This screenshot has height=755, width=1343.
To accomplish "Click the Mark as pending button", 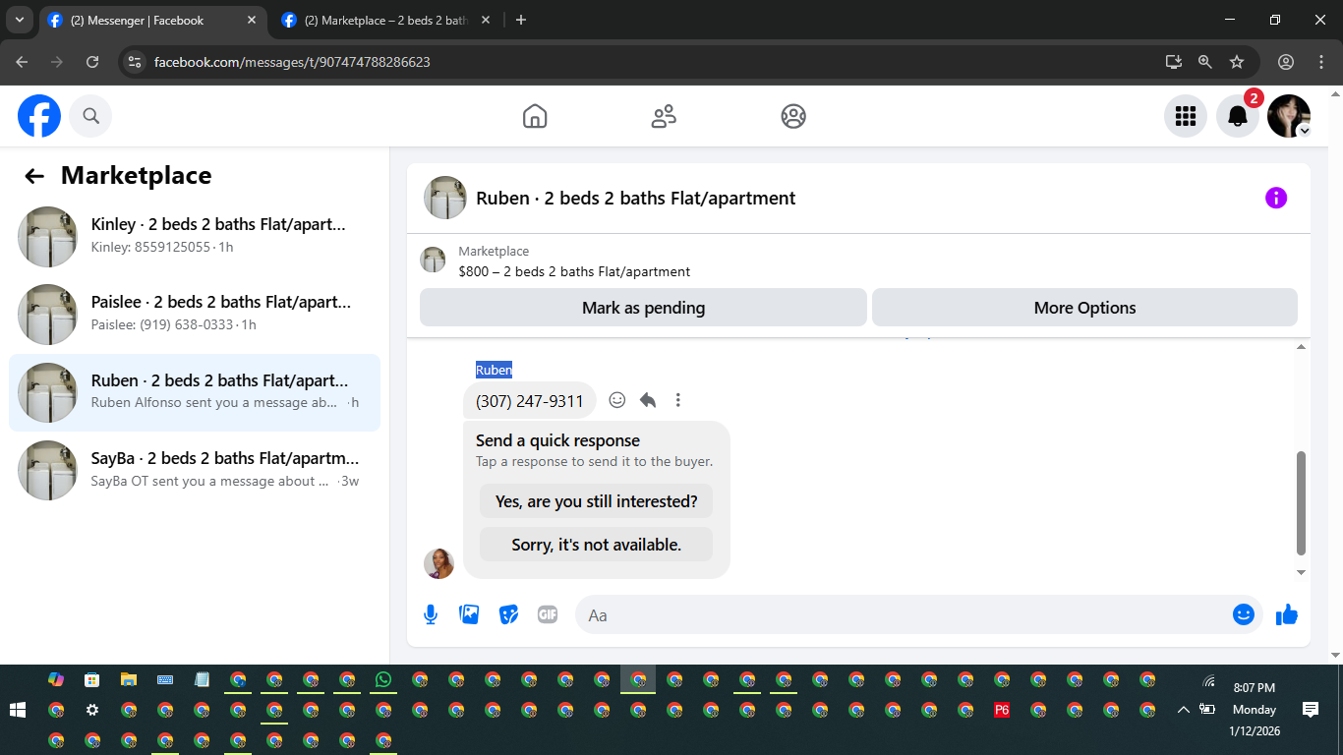I will point(643,308).
